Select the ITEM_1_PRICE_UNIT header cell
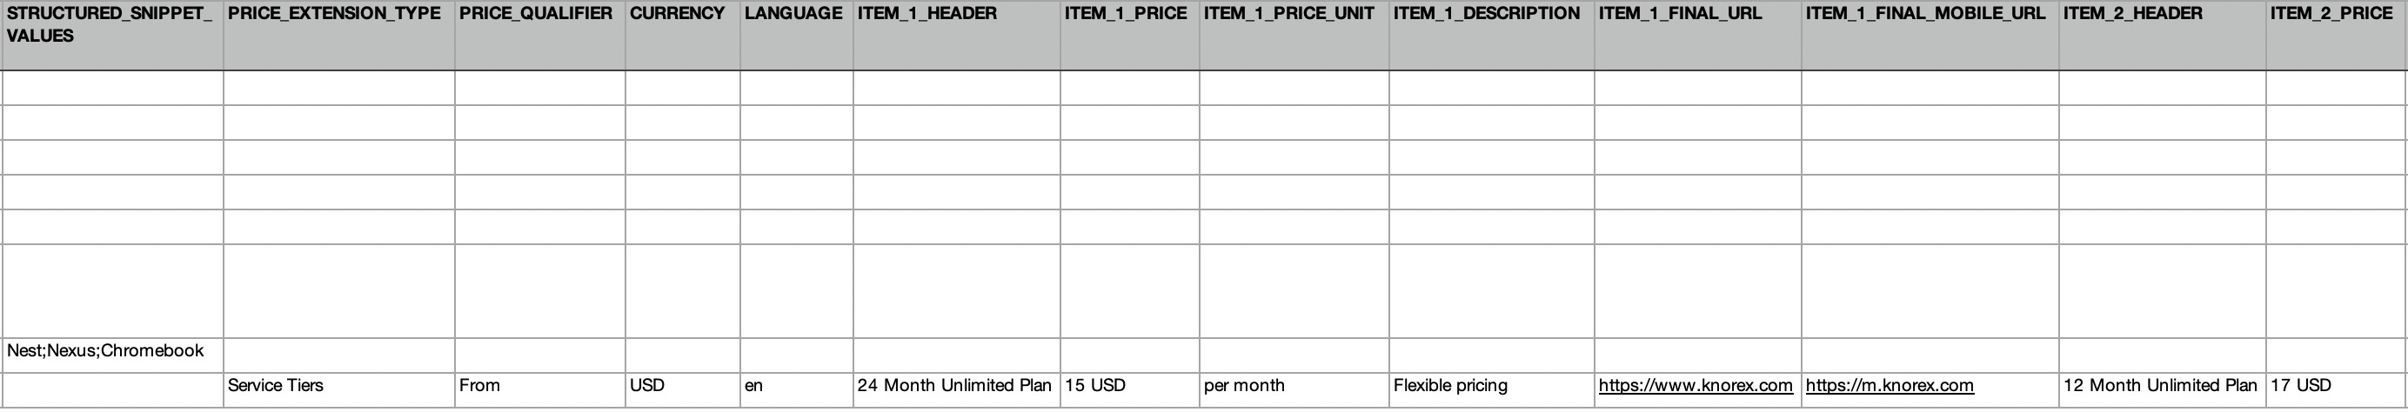 click(1288, 14)
